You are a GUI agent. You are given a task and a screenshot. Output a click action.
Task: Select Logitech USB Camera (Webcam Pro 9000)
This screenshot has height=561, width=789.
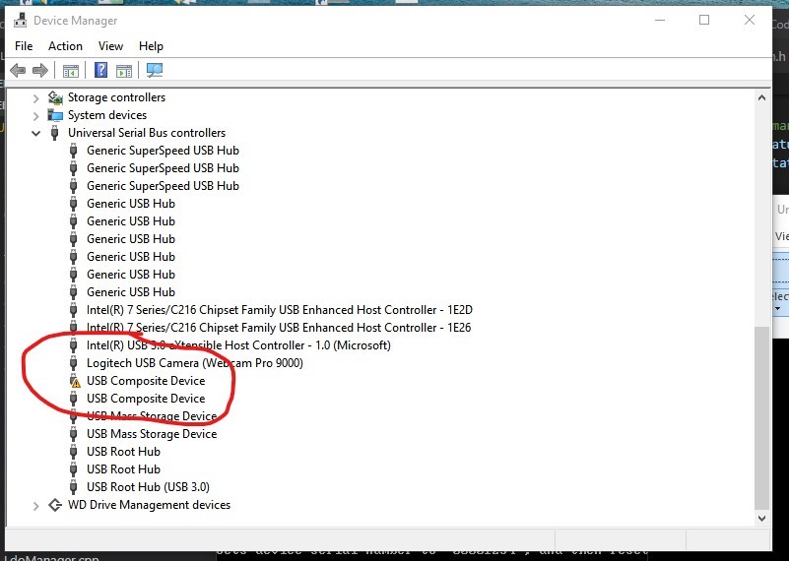tap(195, 363)
